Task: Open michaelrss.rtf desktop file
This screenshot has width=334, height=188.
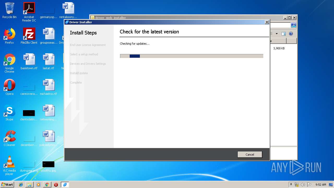Action: point(49,87)
